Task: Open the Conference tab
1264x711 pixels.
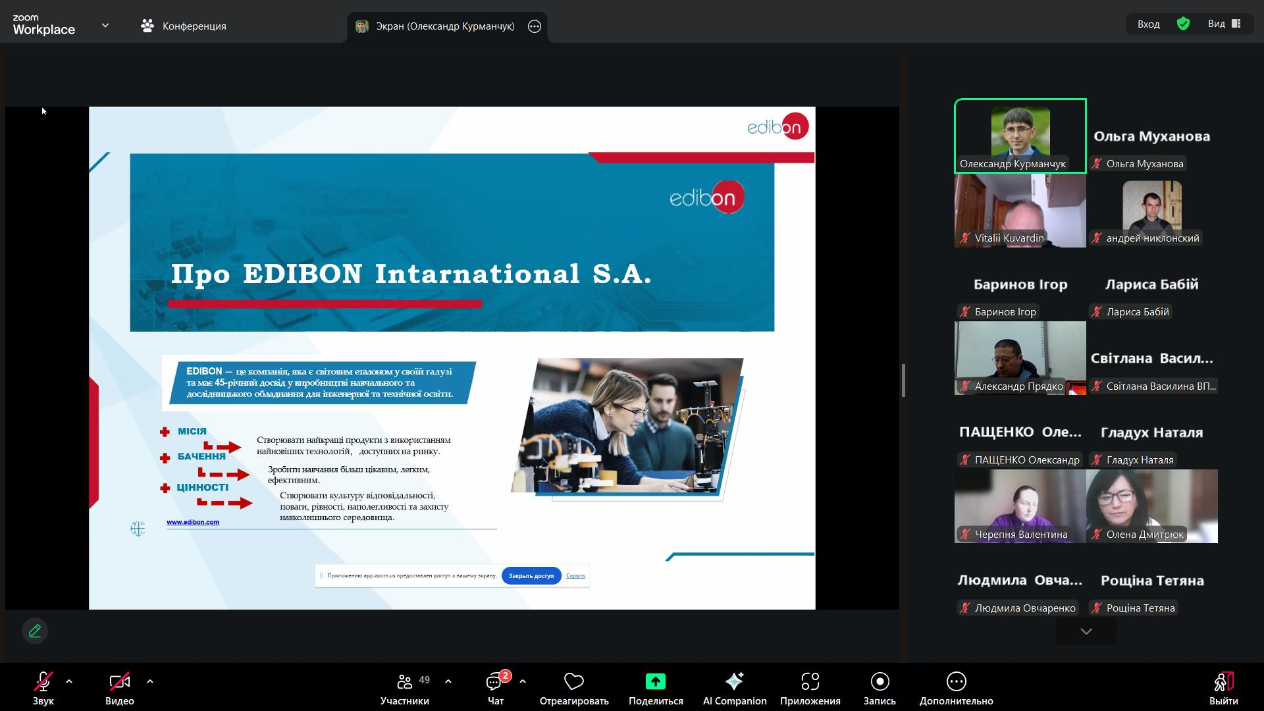Action: point(184,26)
